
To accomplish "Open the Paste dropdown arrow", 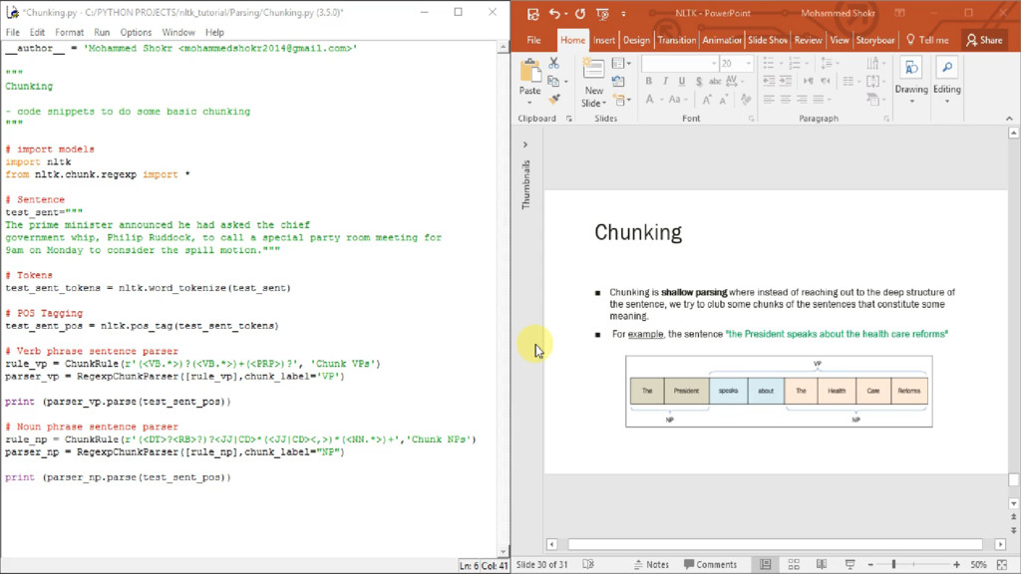I will pyautogui.click(x=530, y=103).
